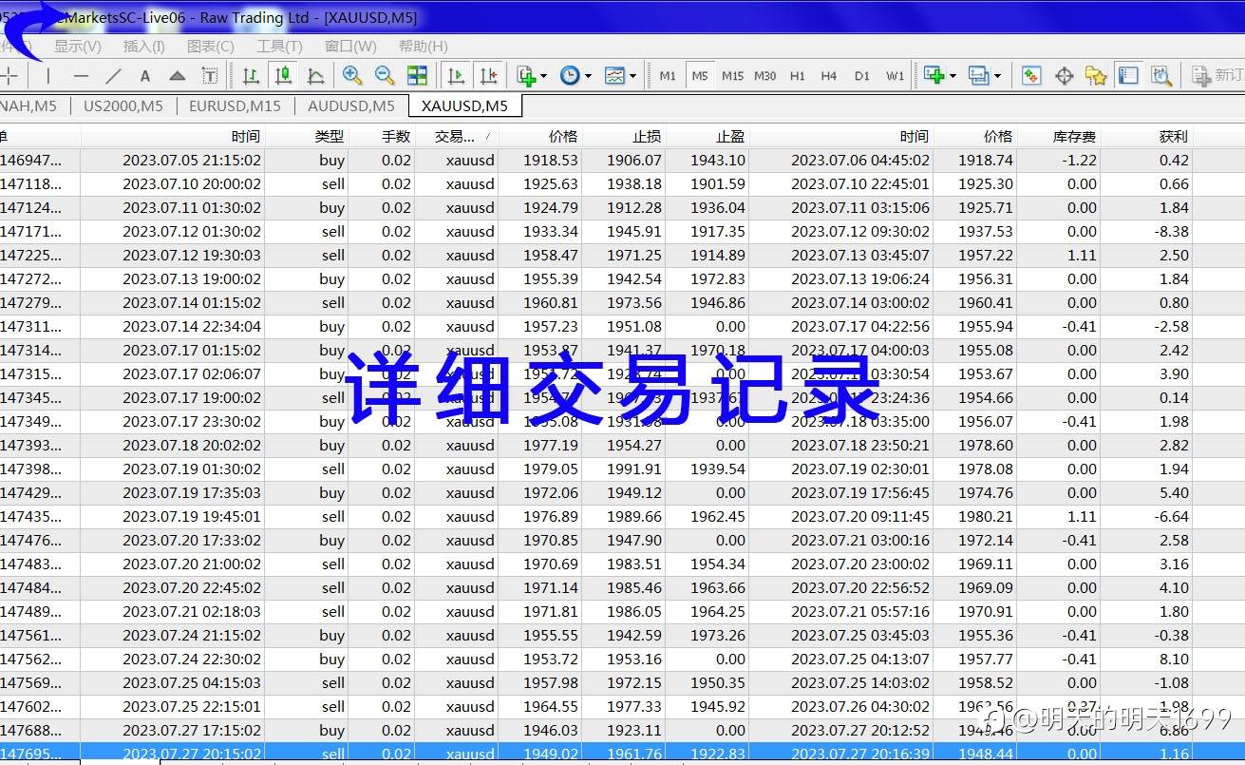
Task: Set timeframe to D1
Action: [x=861, y=76]
